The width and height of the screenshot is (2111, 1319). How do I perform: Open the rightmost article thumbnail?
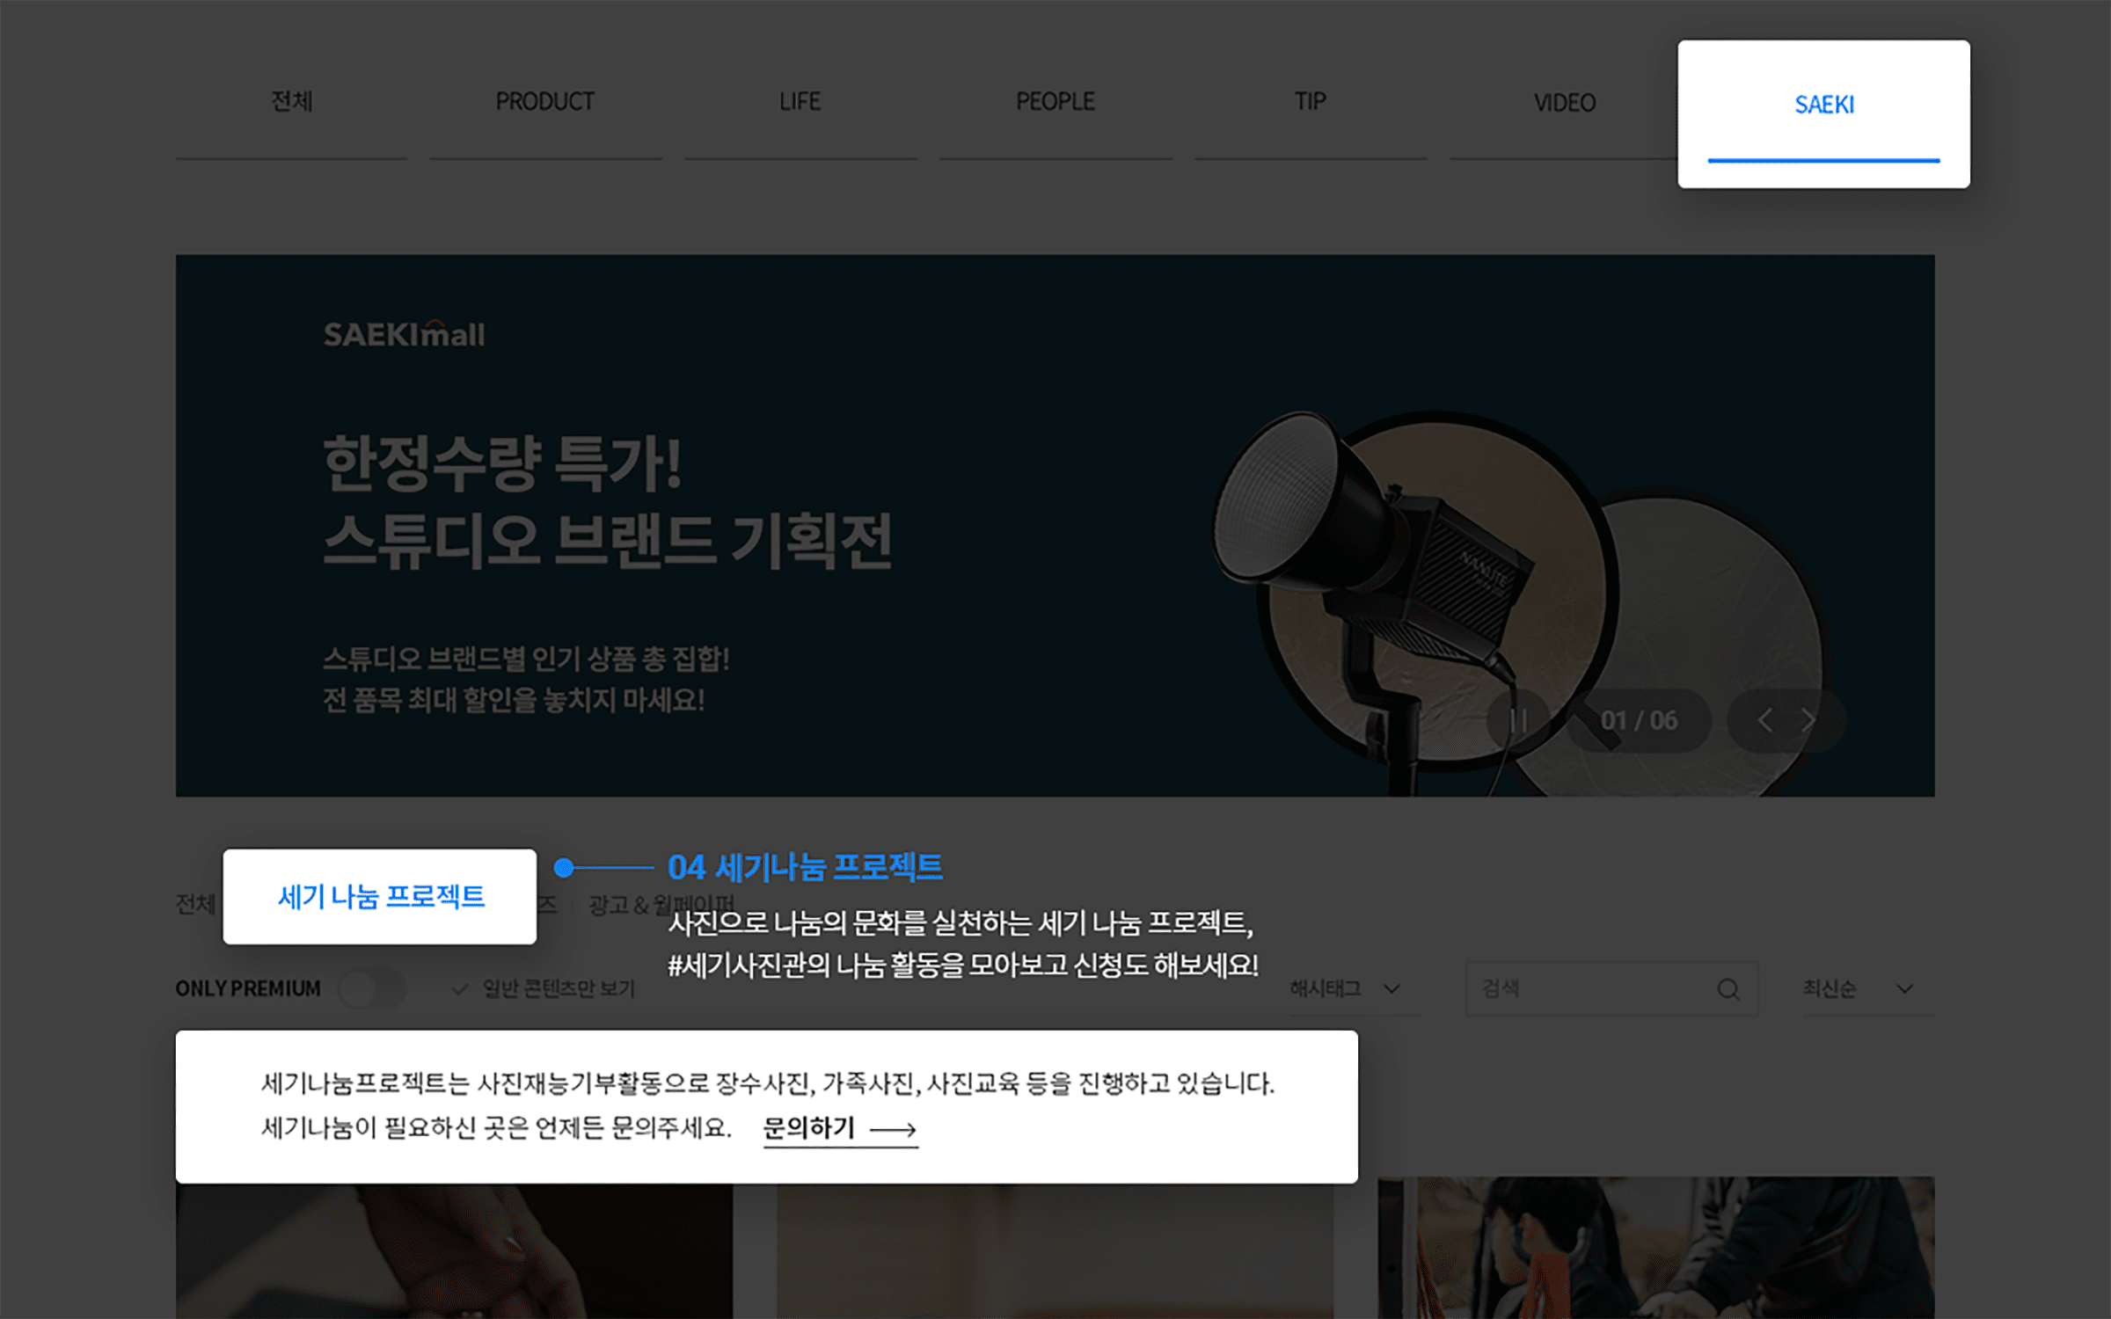coord(1655,1247)
